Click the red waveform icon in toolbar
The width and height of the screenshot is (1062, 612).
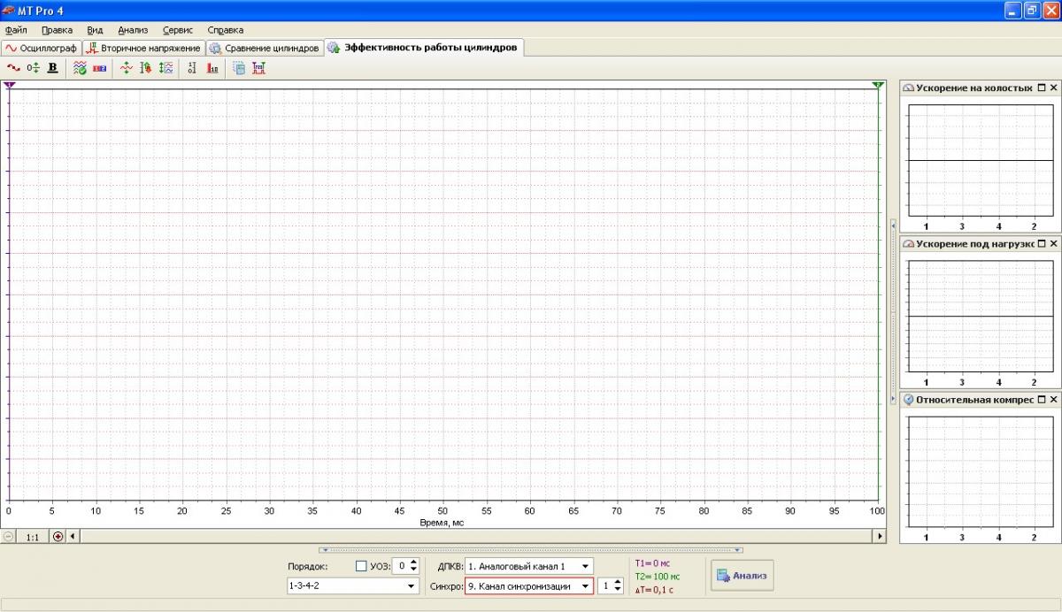[x=12, y=67]
